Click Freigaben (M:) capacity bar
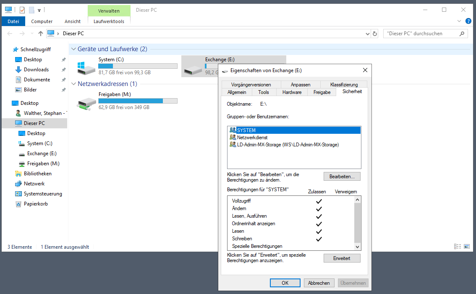 138,101
